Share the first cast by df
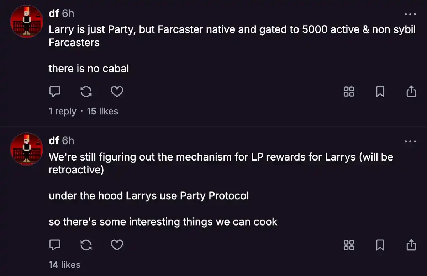 coord(411,92)
